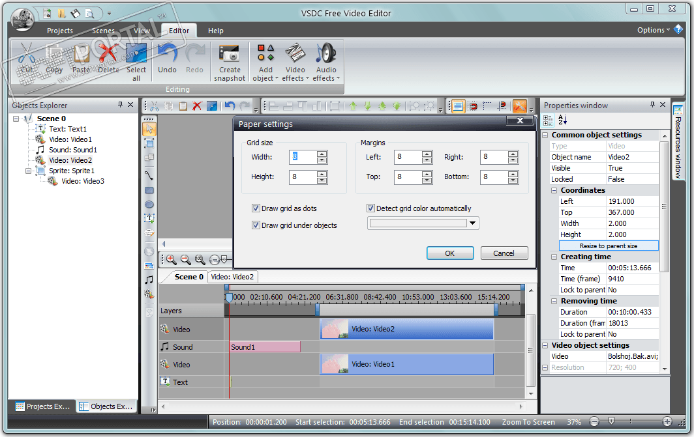This screenshot has width=694, height=437.
Task: Open the Audio effects speaker icon
Action: [326, 54]
